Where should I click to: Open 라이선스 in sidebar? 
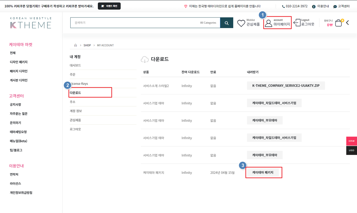coord(15,184)
